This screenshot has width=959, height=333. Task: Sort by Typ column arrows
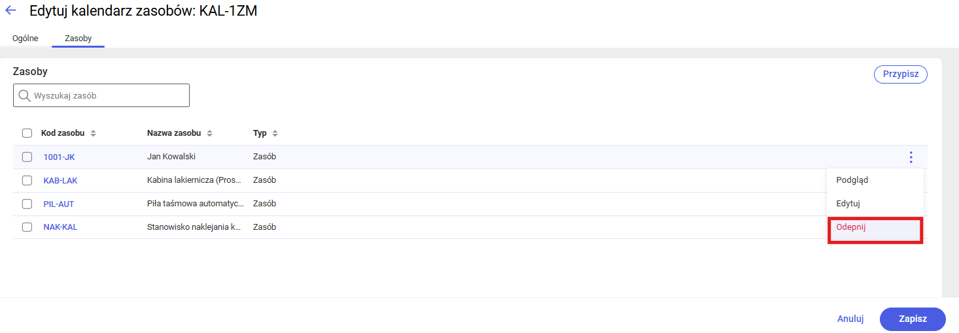[x=275, y=133]
